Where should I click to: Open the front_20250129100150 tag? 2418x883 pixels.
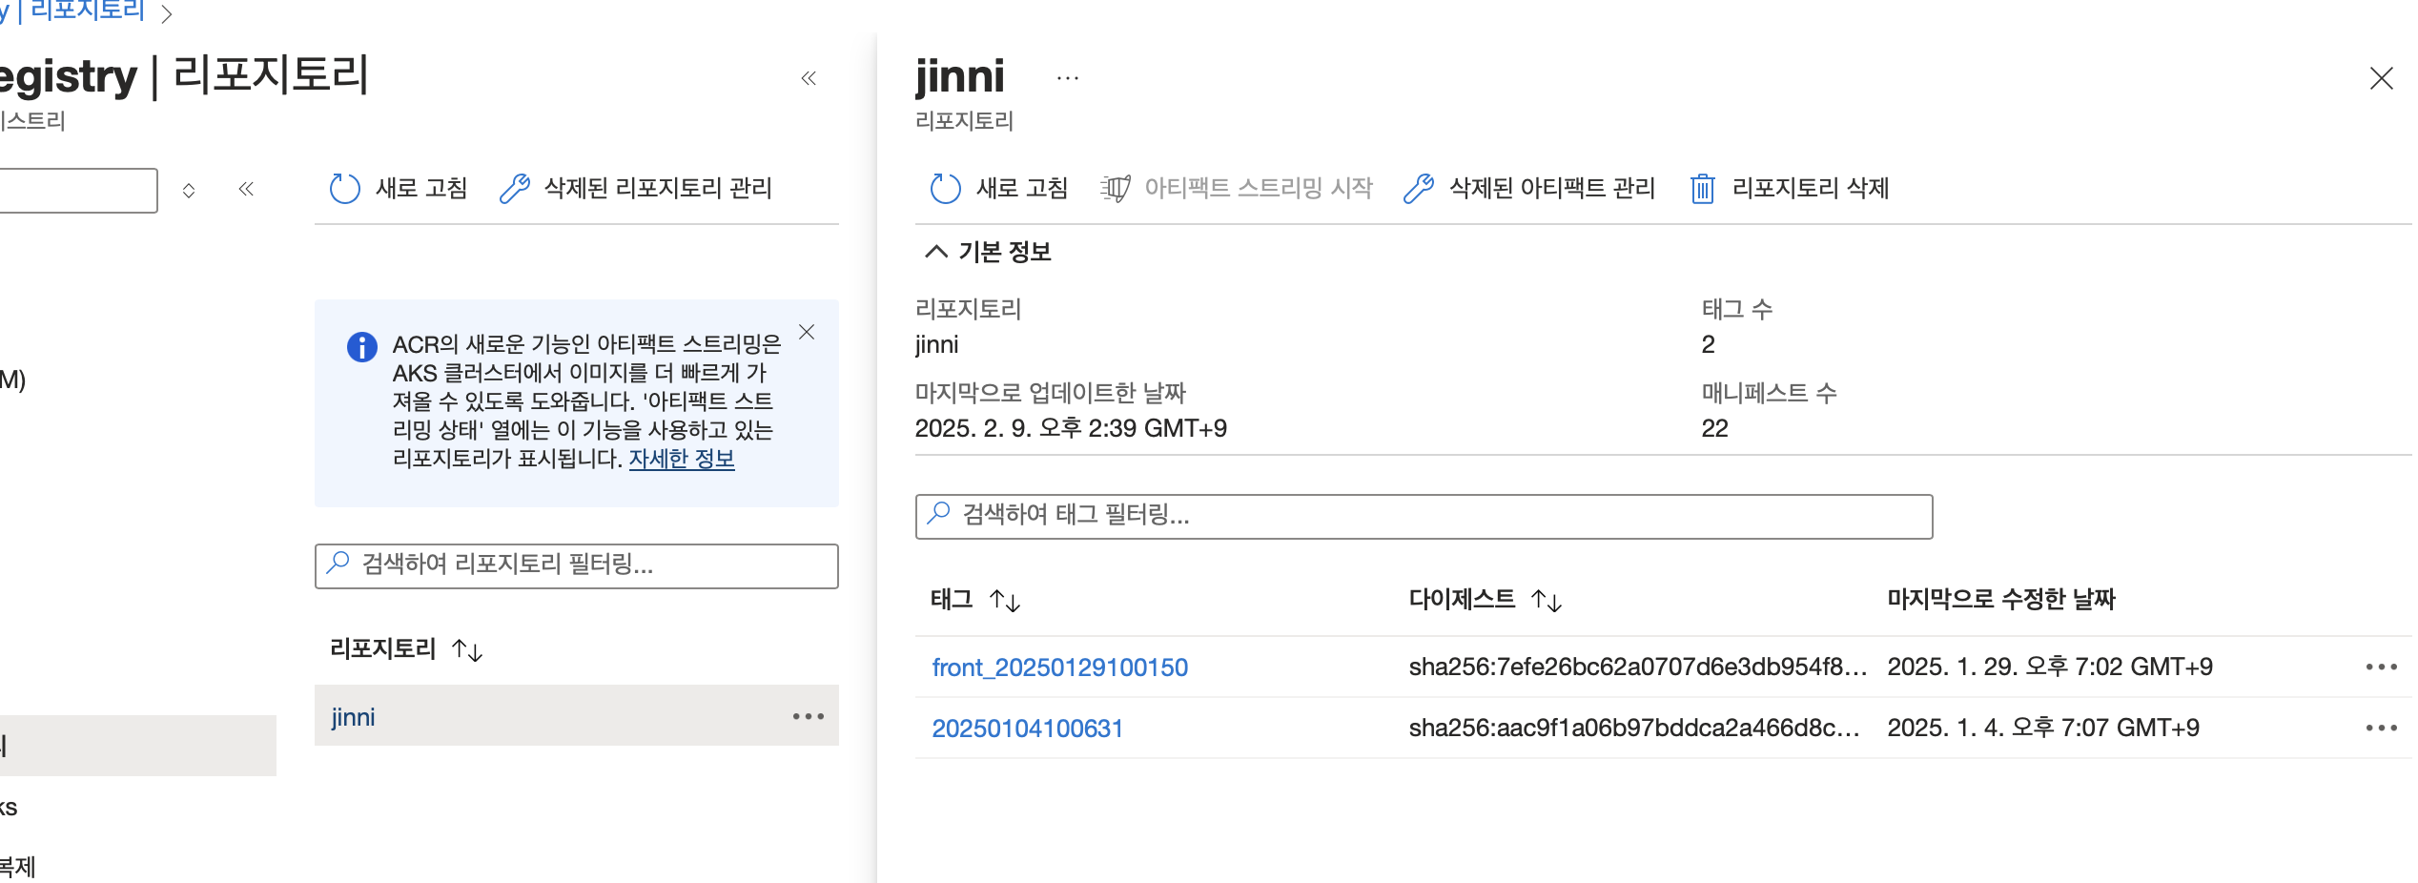click(1060, 667)
